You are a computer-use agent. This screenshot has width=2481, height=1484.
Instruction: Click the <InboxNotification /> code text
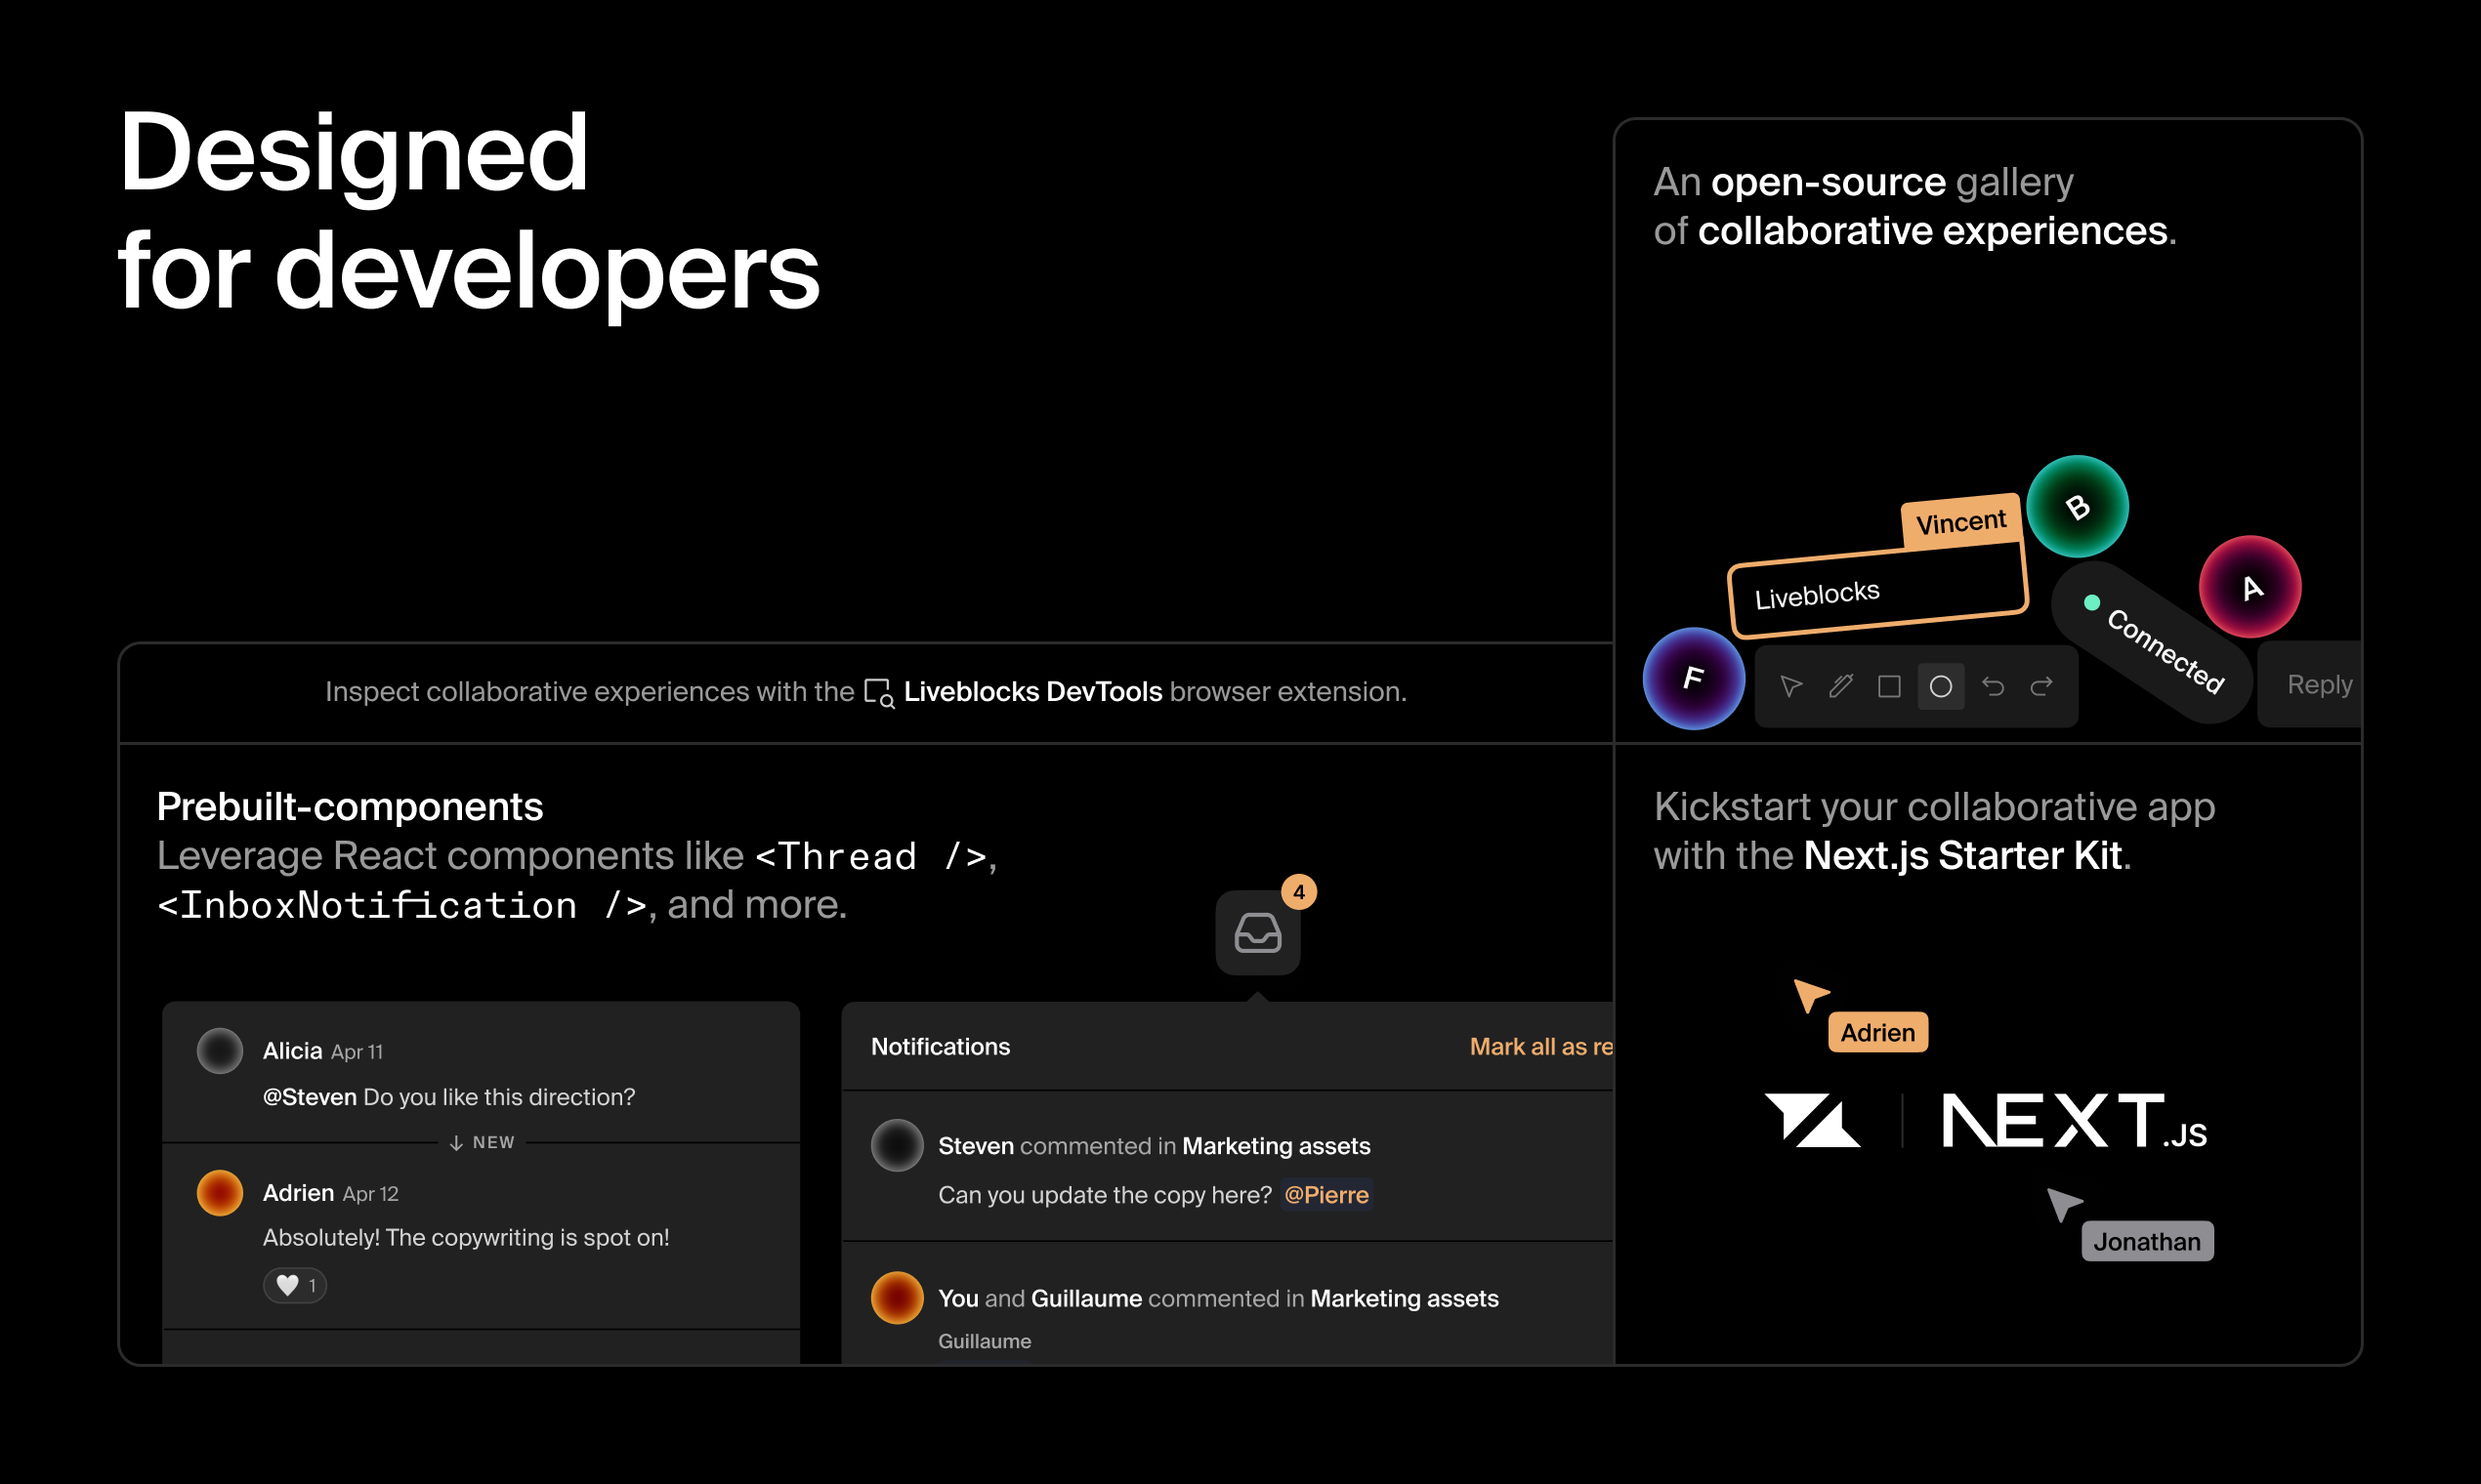click(x=402, y=905)
